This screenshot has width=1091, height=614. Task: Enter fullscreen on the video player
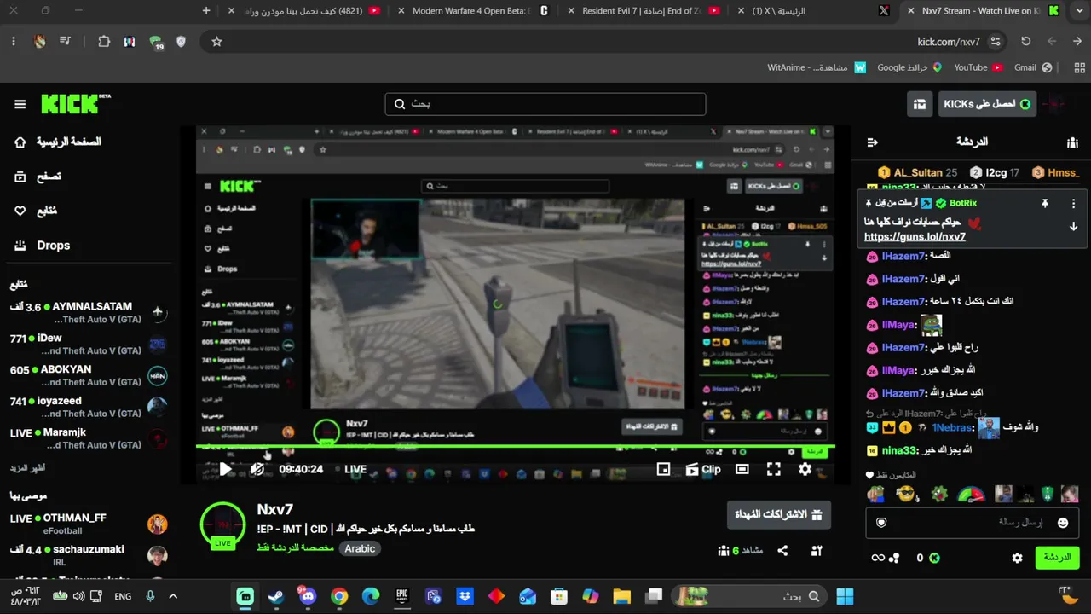(x=773, y=469)
